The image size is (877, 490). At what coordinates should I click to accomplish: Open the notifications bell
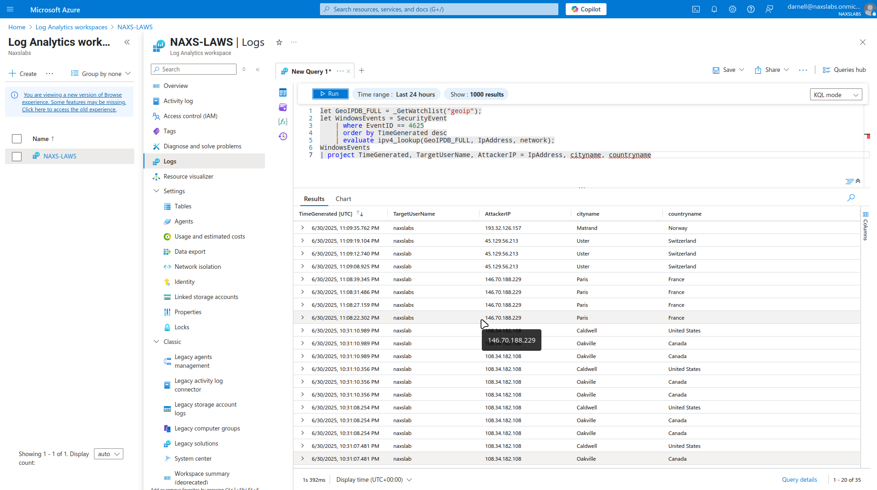point(714,9)
